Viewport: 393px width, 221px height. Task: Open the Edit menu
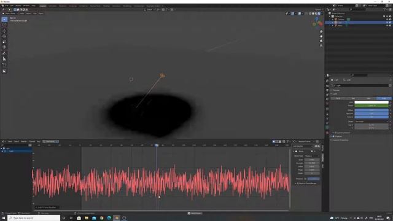[12, 6]
